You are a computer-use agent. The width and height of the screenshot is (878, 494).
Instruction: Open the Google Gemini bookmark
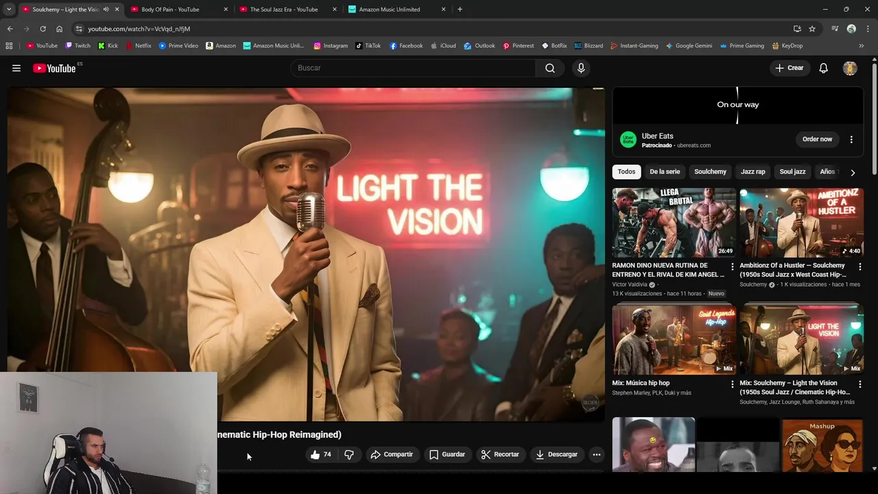pyautogui.click(x=689, y=46)
